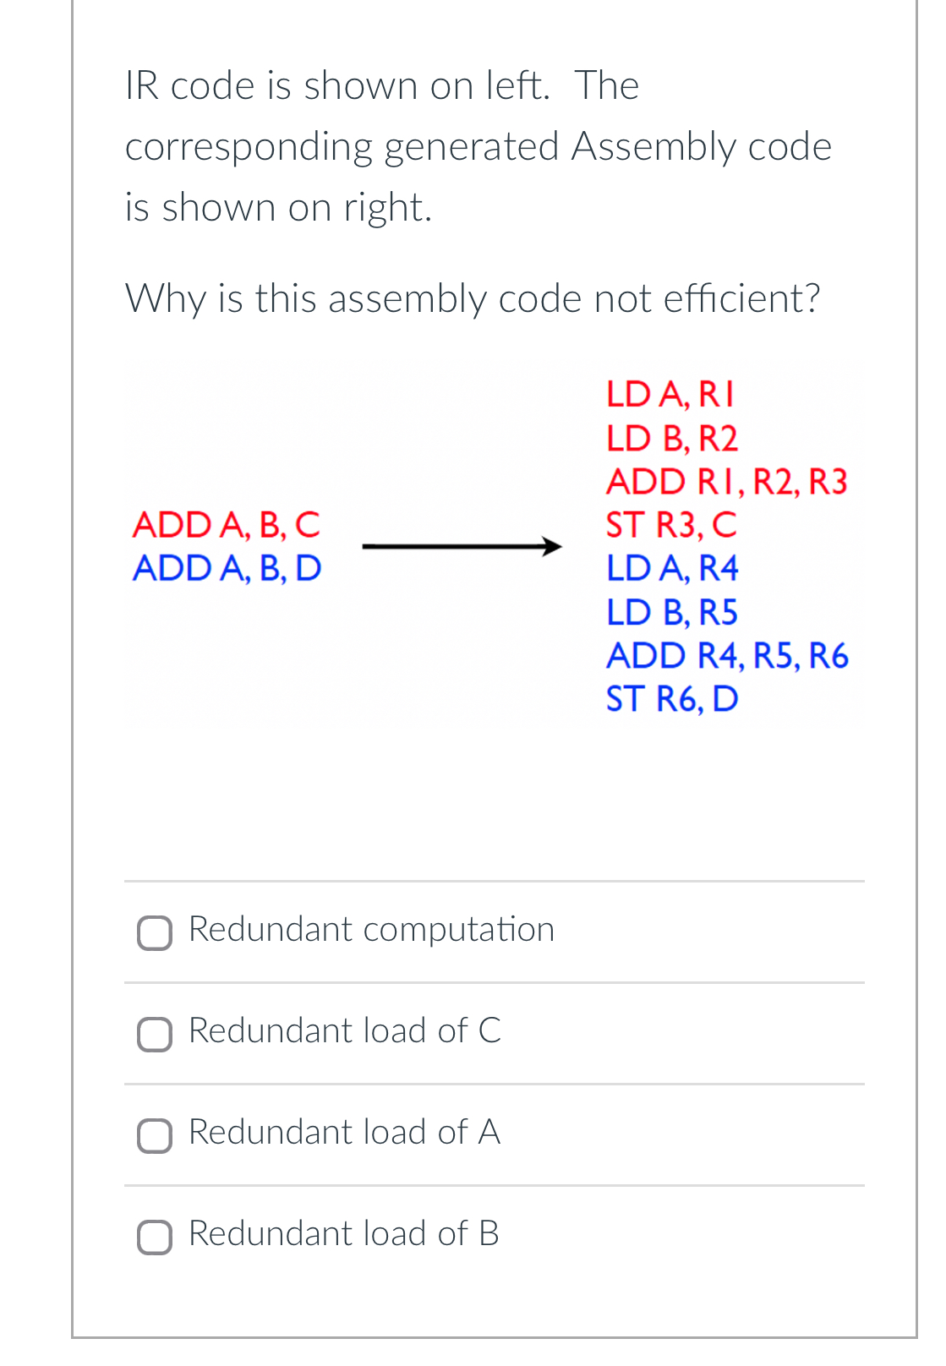Click the Redundant load of B answer text

click(x=343, y=1236)
